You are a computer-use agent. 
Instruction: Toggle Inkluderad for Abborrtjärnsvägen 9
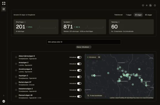coord(79,57)
